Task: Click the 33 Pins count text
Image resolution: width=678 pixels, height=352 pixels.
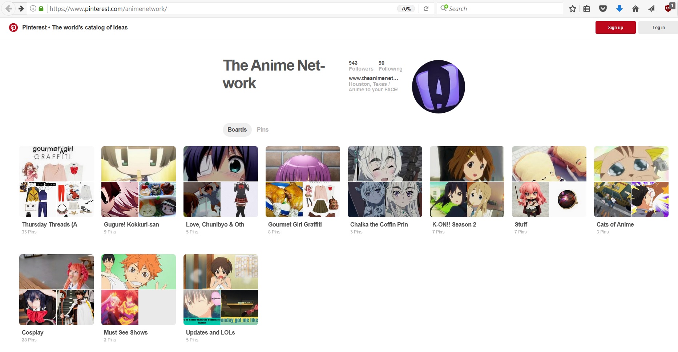Action: (x=29, y=232)
